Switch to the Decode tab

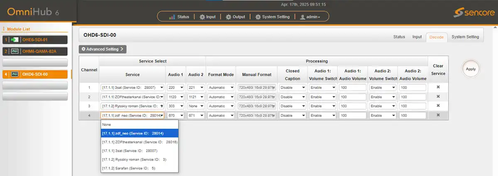(436, 37)
